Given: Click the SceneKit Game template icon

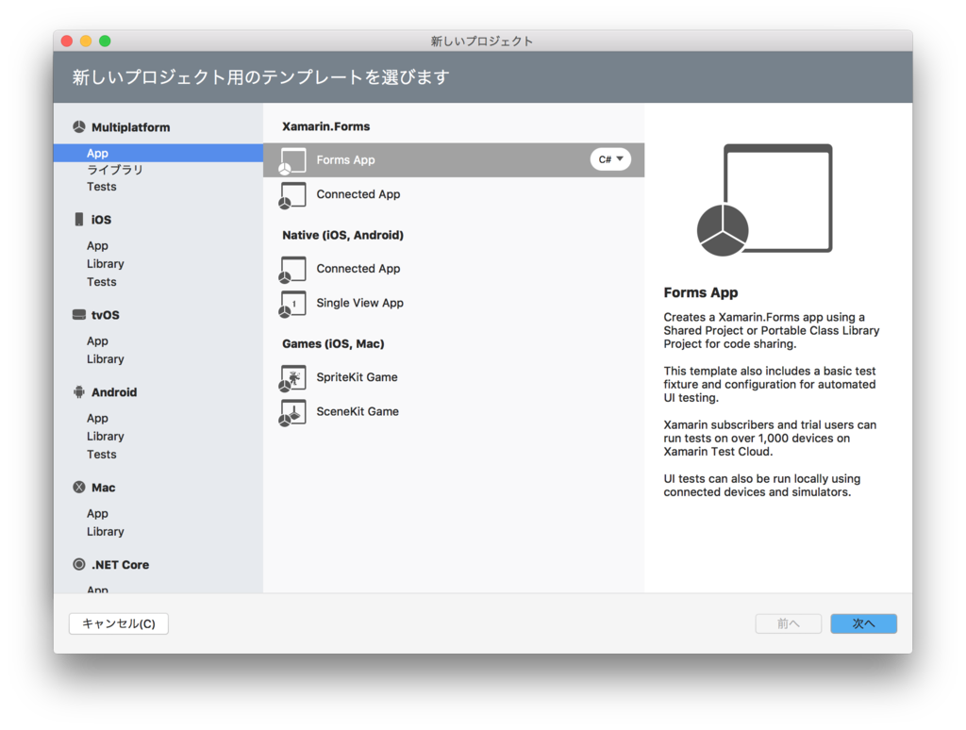Looking at the screenshot, I should pos(292,412).
